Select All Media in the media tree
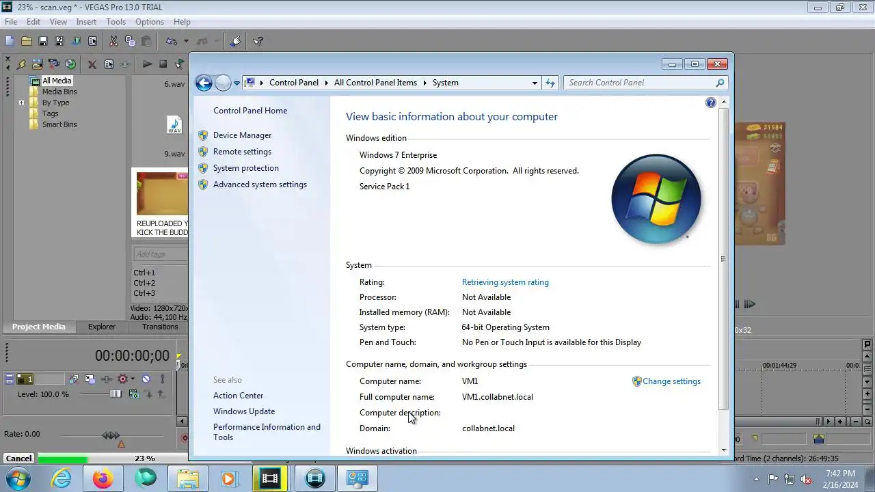 tap(57, 81)
